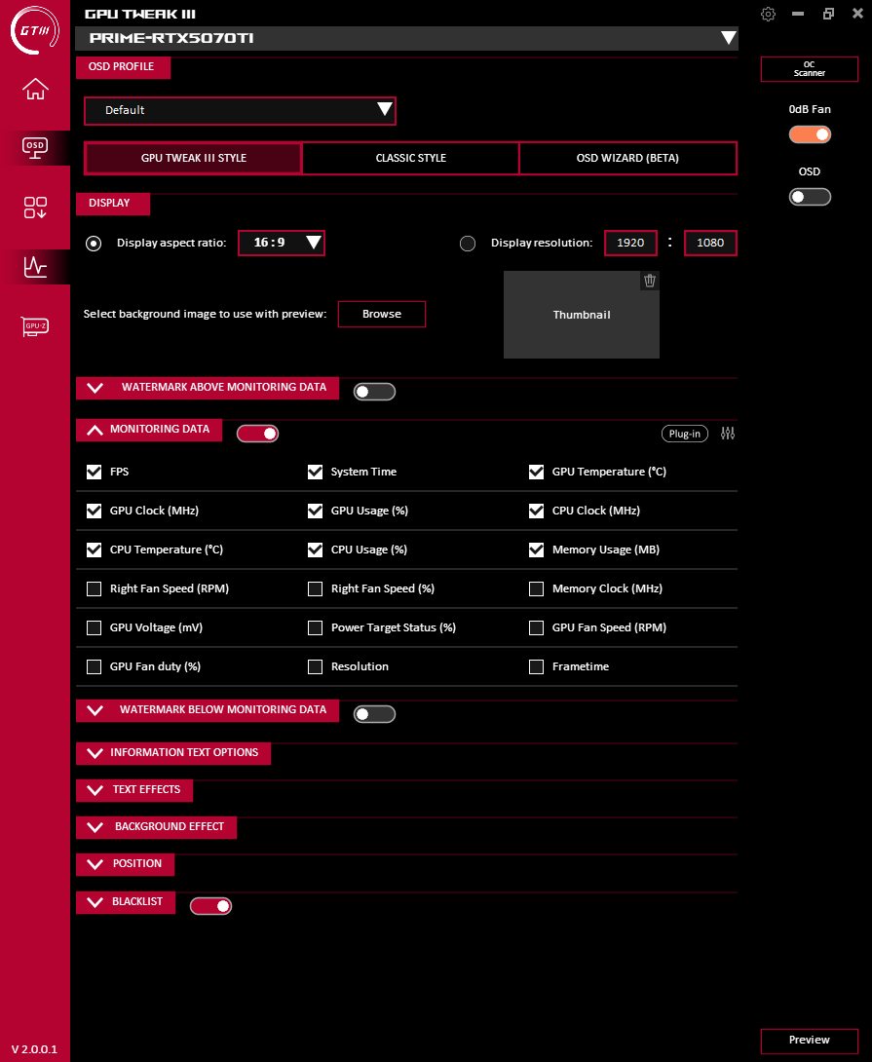Screen dimensions: 872x1062
Task: Toggle the 0dB Fan switch
Action: coord(810,134)
